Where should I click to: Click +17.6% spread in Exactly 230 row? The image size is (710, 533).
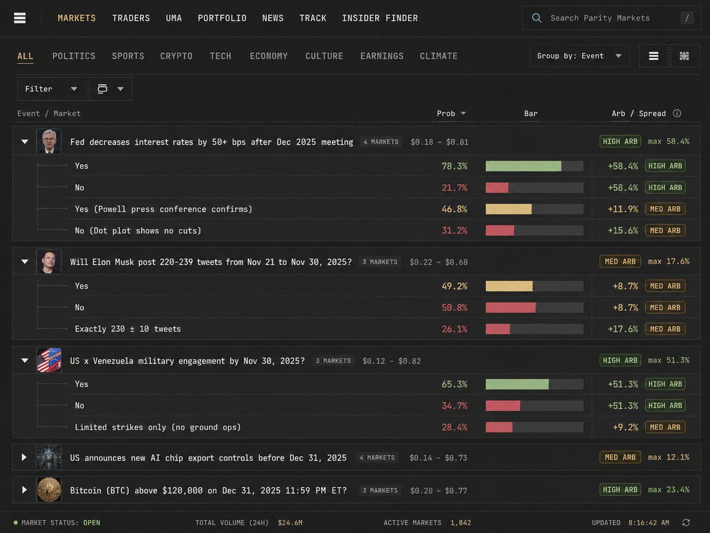point(622,329)
